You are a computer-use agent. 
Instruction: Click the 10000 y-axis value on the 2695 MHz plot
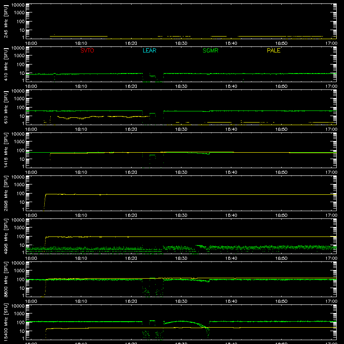(x=18, y=177)
